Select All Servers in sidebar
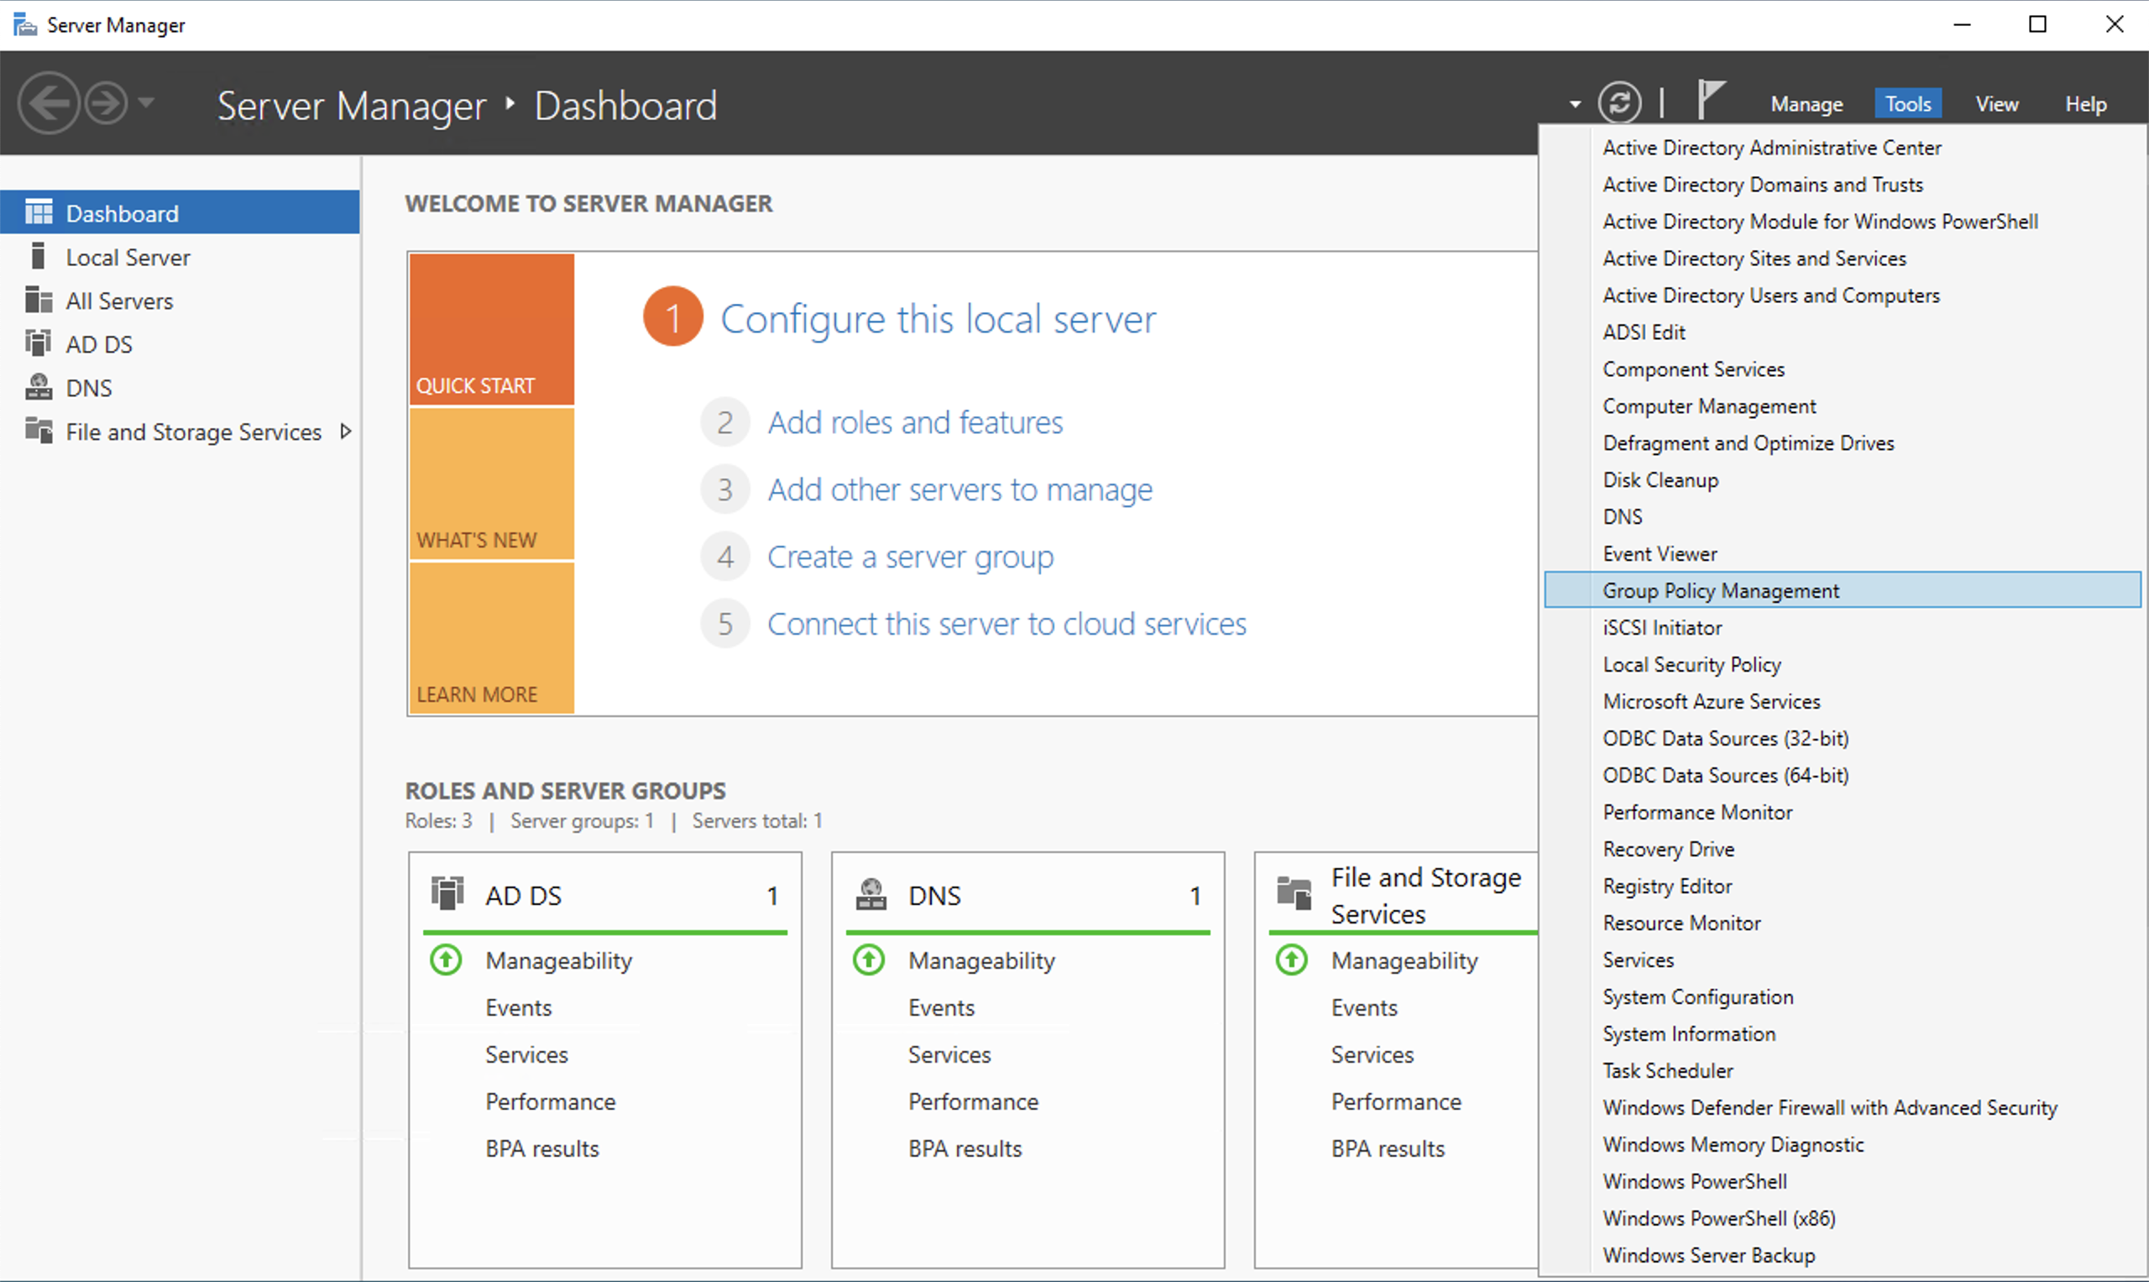The height and width of the screenshot is (1282, 2149). pyautogui.click(x=119, y=301)
